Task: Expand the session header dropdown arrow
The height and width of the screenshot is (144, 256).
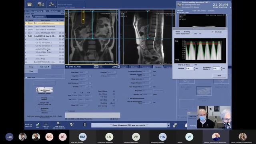Action: (230, 8)
